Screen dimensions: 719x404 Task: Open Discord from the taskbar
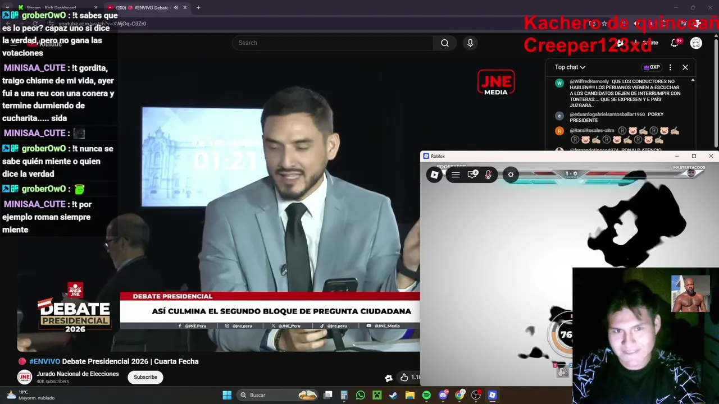click(443, 395)
